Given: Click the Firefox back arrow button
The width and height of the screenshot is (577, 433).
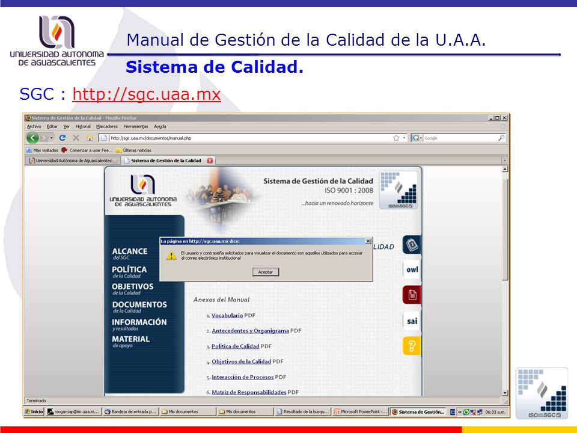Looking at the screenshot, I should coord(32,138).
